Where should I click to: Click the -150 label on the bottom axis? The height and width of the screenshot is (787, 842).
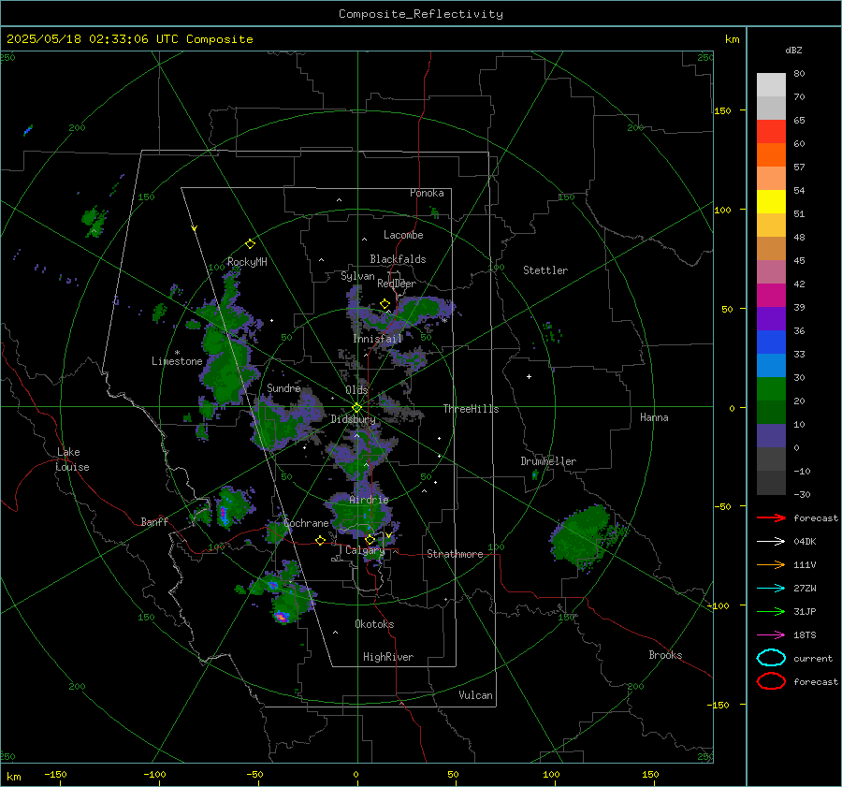coord(56,775)
